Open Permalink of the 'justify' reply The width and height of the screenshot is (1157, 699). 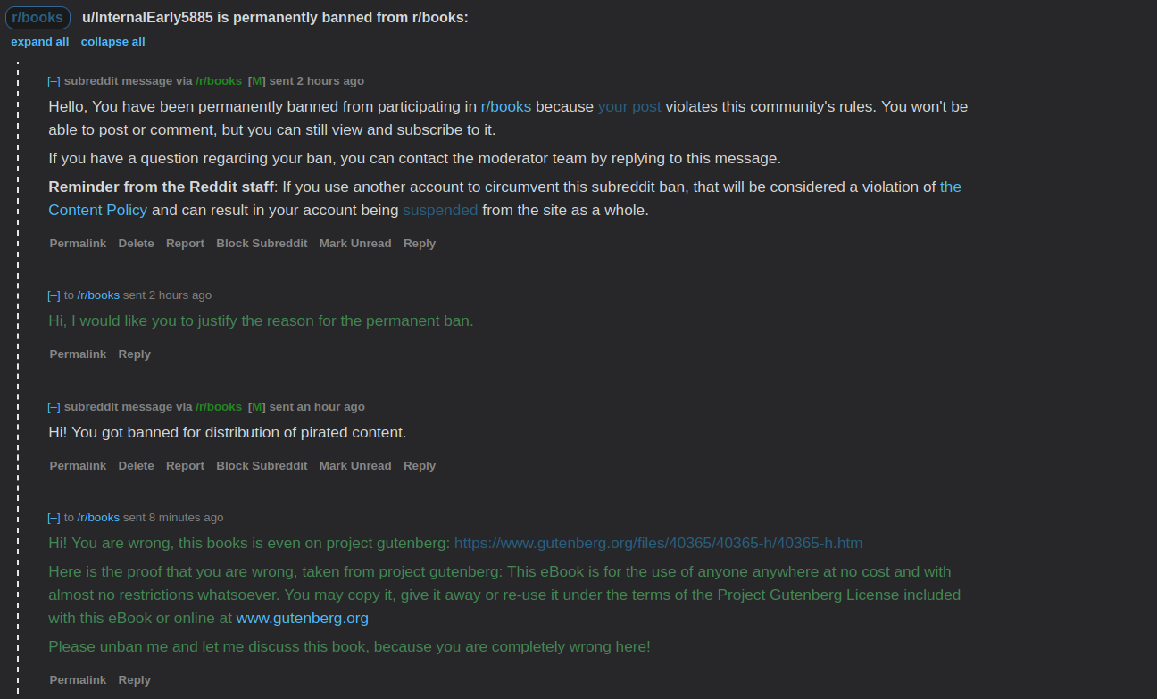pos(78,354)
